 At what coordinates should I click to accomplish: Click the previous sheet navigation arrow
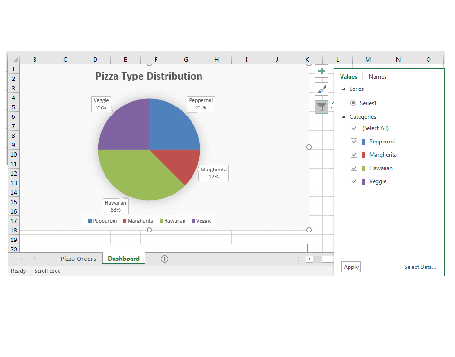pos(21,259)
